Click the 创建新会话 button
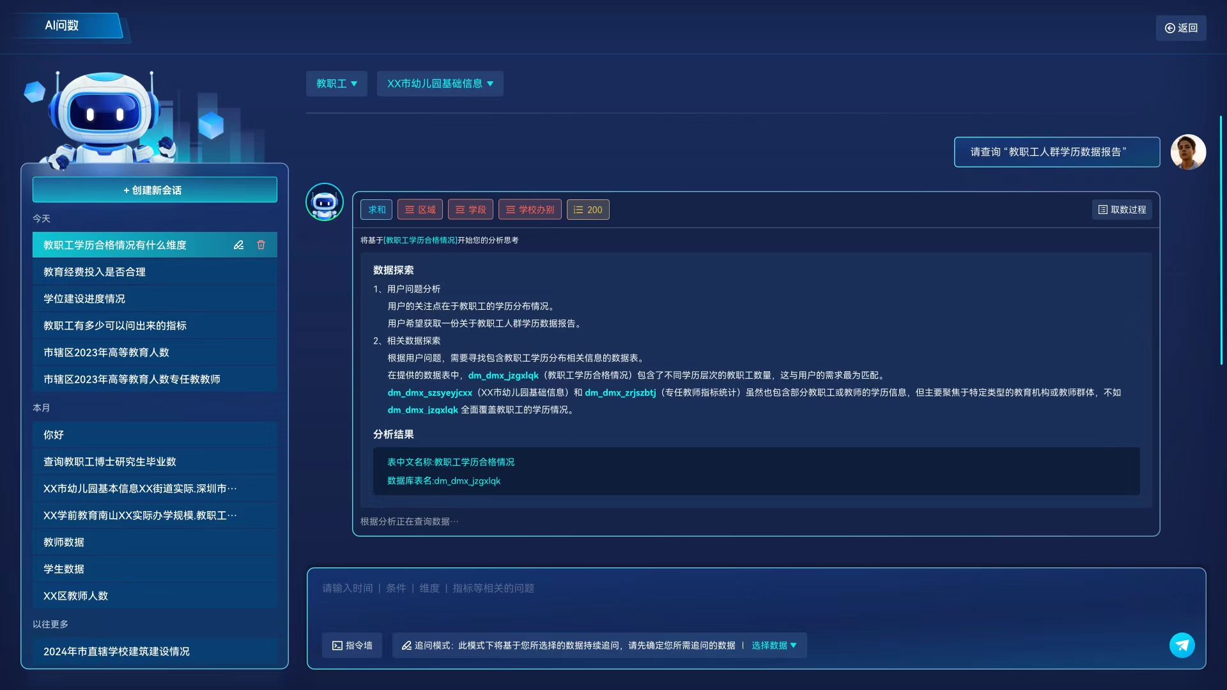This screenshot has width=1227, height=690. coord(155,190)
